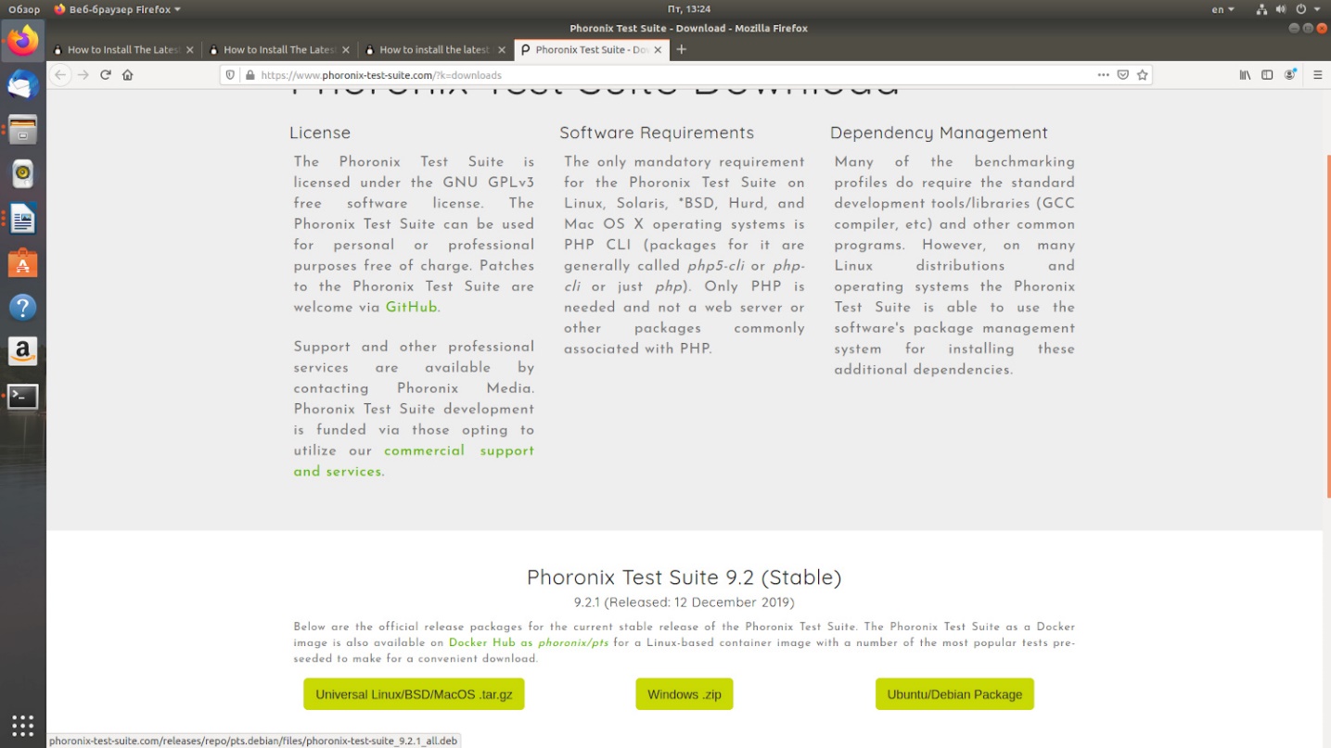The height and width of the screenshot is (748, 1331).
Task: Click 'Phoronix Test Suite 9.2 (Stable)' heading
Action: (x=685, y=577)
